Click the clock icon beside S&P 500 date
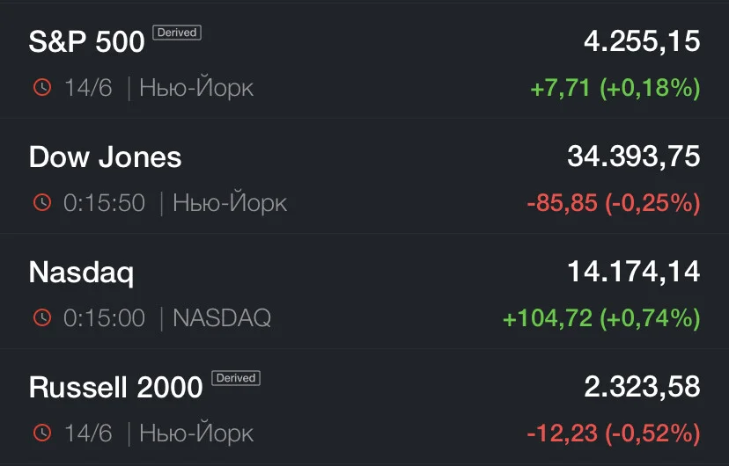The height and width of the screenshot is (466, 729). tap(42, 87)
